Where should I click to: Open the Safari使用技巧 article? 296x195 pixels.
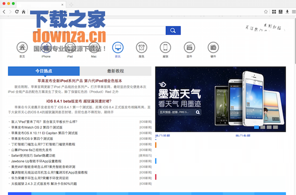pos(33,155)
